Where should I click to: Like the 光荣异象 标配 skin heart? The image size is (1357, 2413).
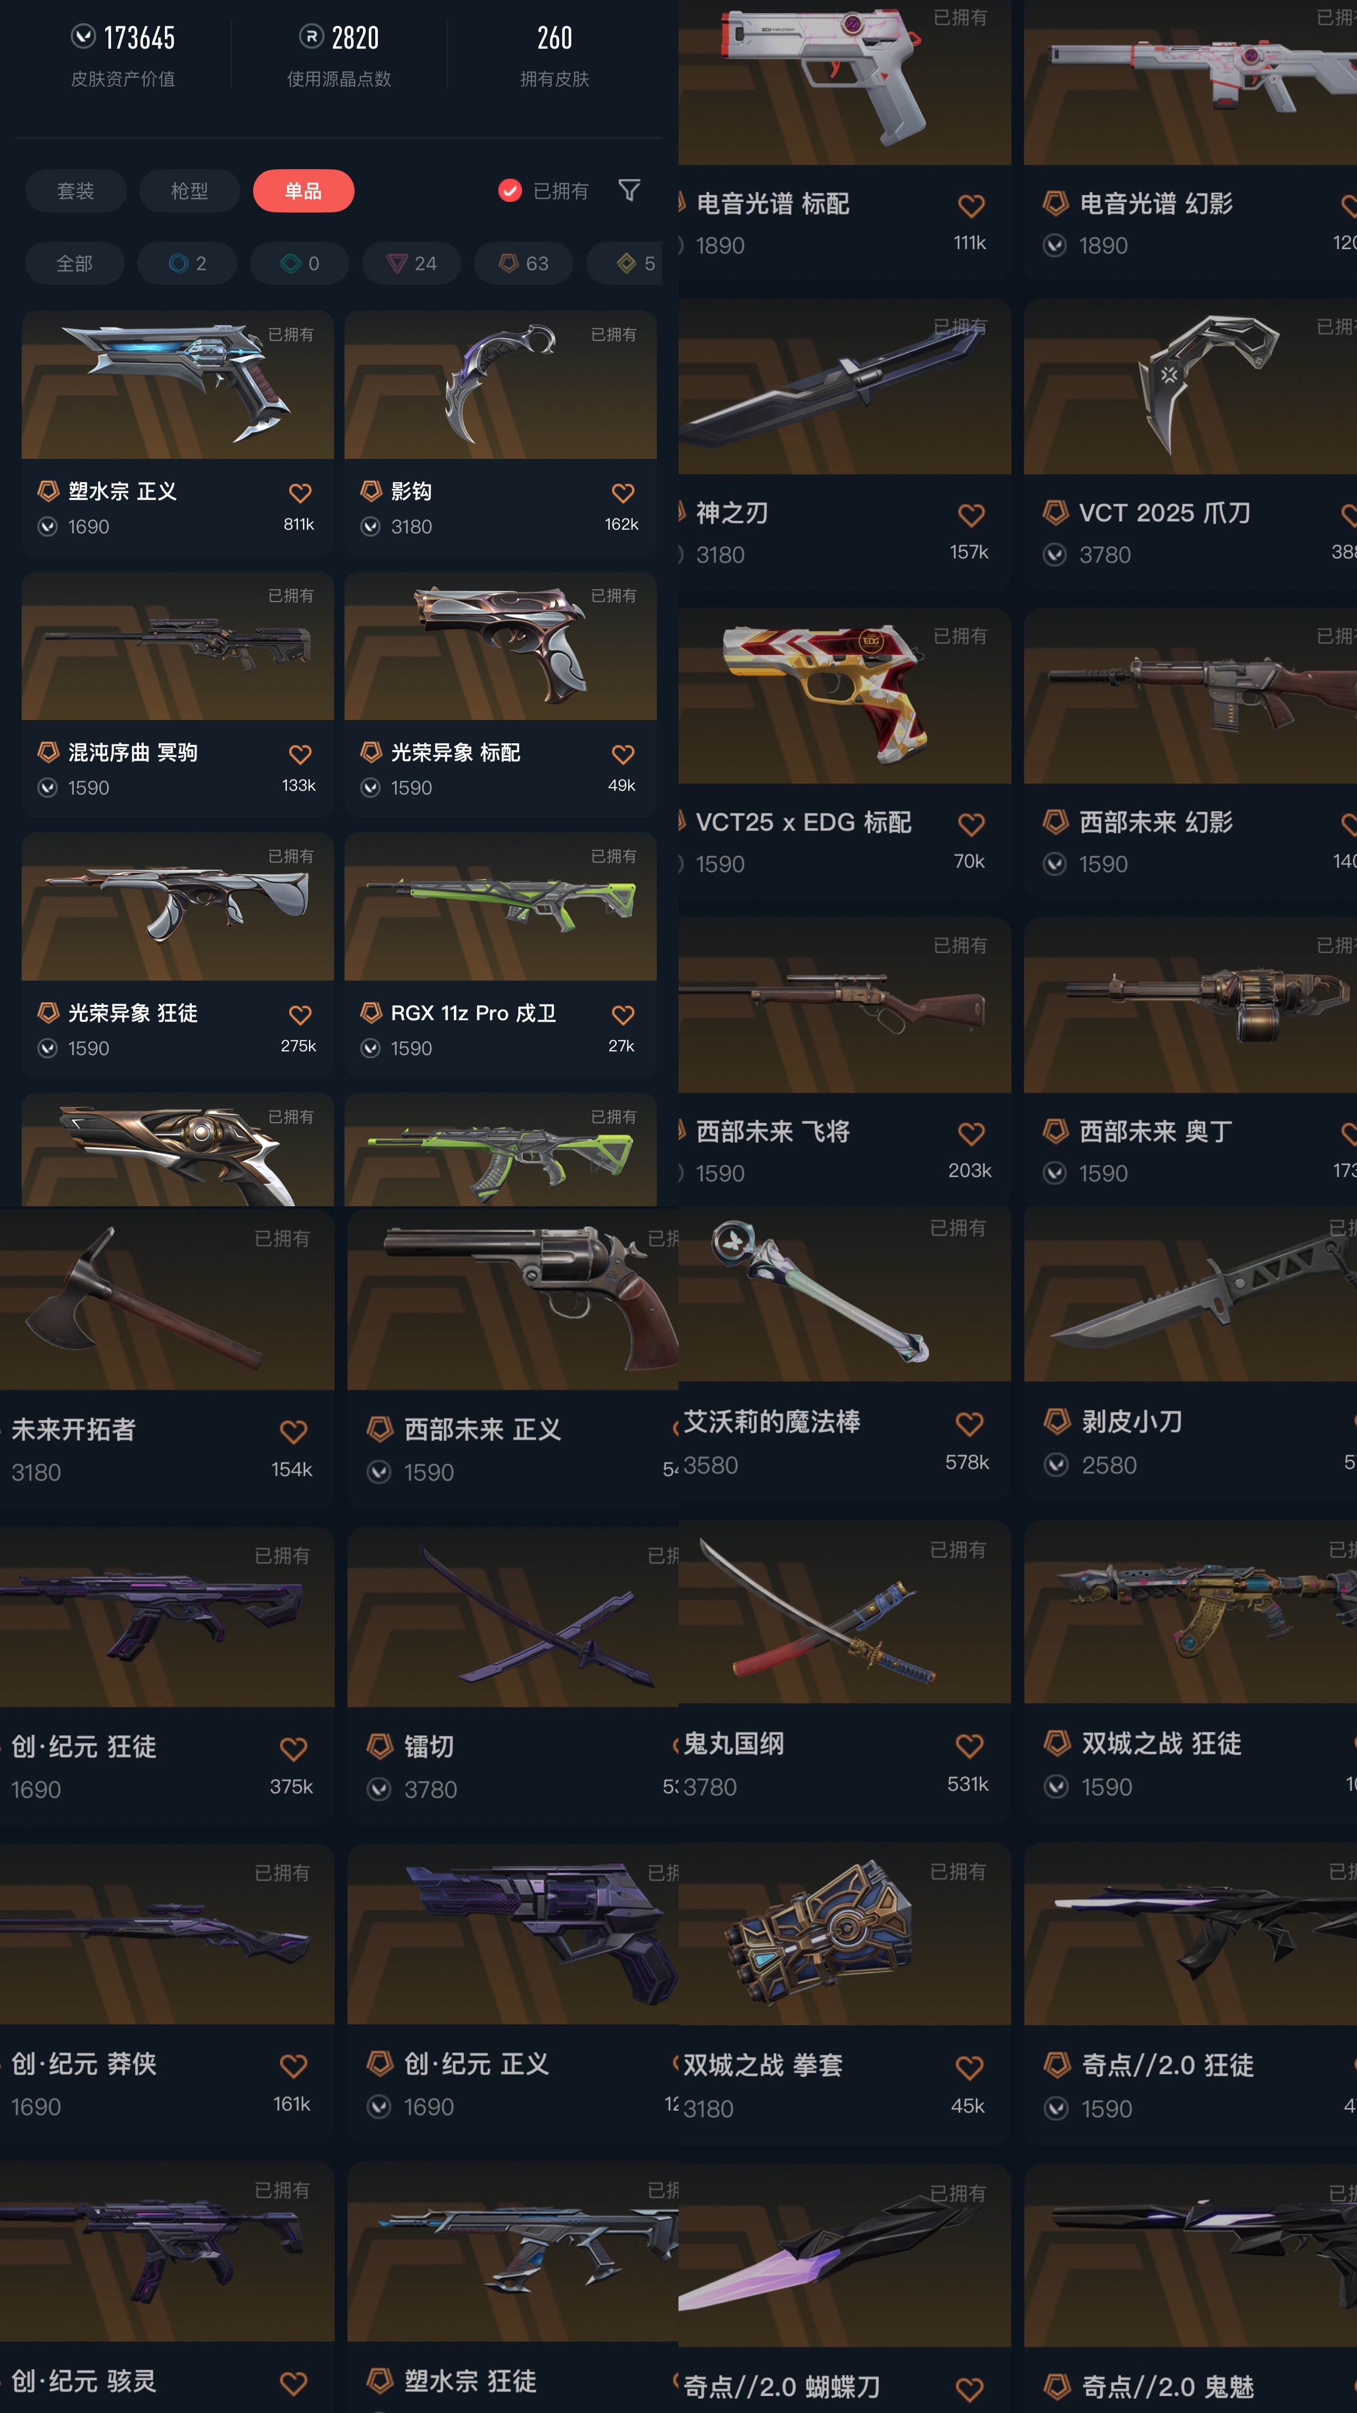[x=623, y=754]
